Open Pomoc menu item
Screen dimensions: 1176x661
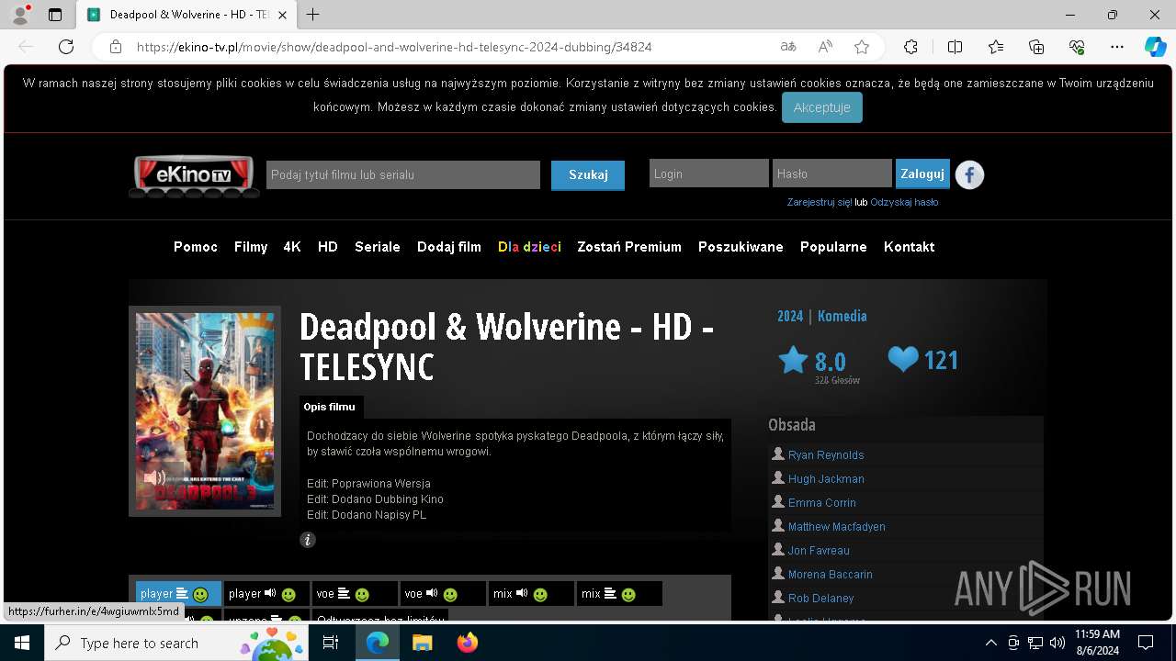tap(196, 247)
